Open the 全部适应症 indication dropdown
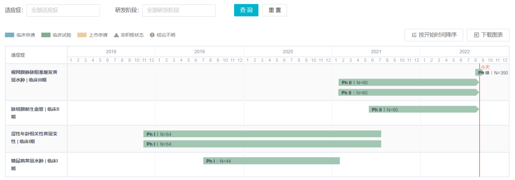This screenshot has height=180, width=515. pyautogui.click(x=63, y=10)
